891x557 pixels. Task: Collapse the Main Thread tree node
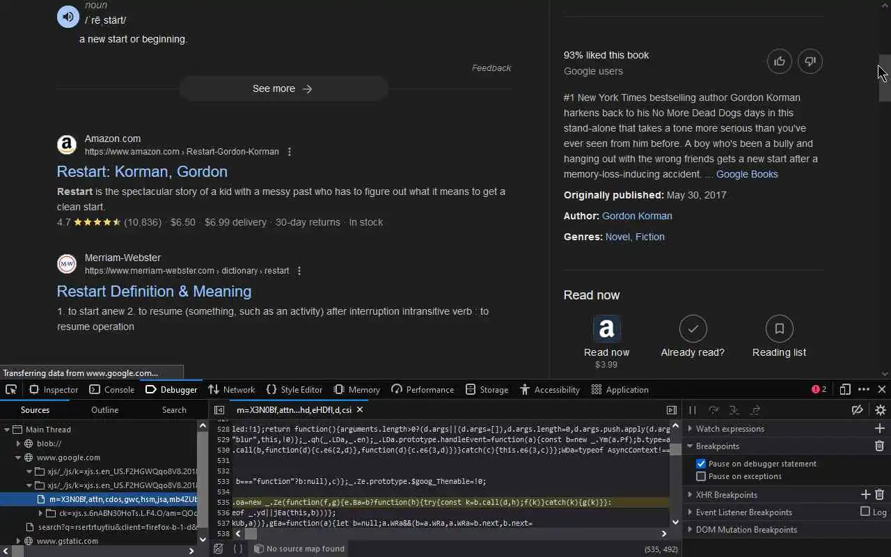(8, 430)
